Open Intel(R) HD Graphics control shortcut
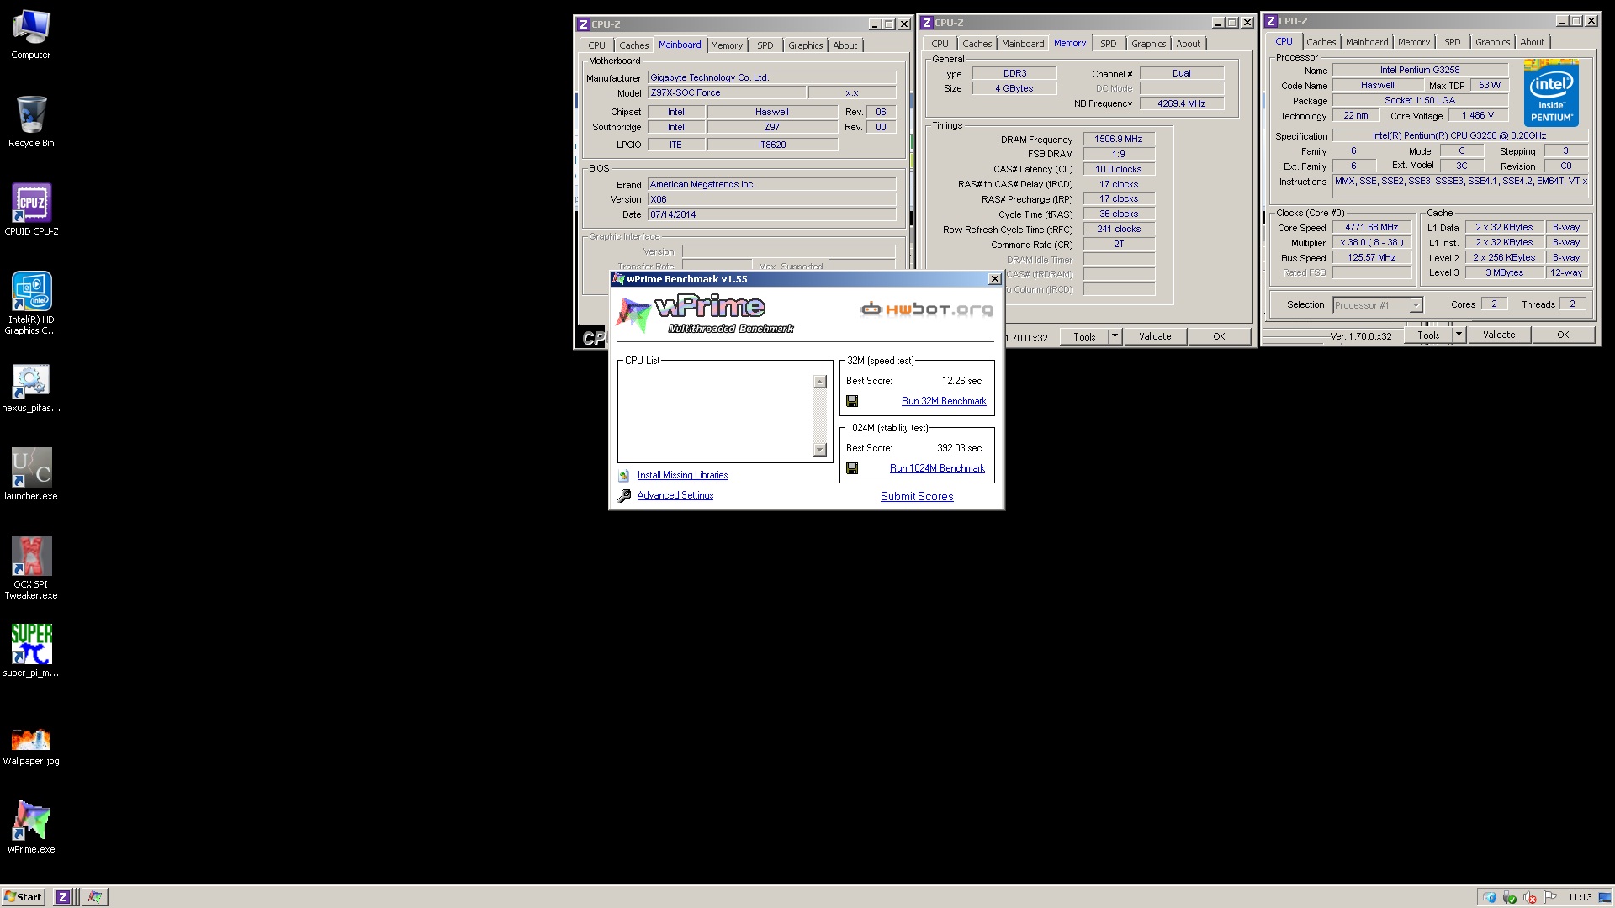The width and height of the screenshot is (1615, 908). (x=31, y=303)
